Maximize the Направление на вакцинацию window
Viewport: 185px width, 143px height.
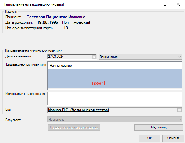pos(165,4)
